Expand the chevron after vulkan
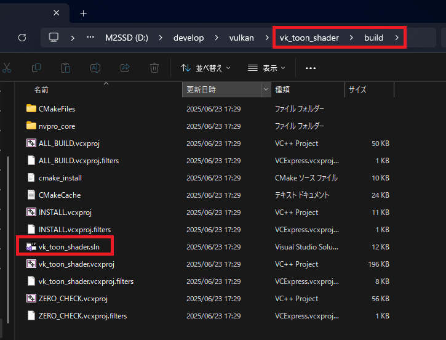Image resolution: width=446 pixels, height=340 pixels. 267,38
